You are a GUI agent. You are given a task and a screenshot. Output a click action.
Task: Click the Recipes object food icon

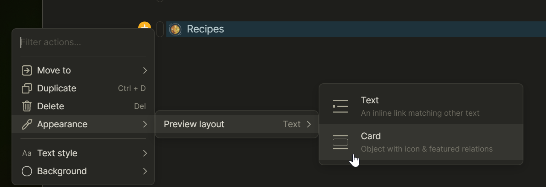pyautogui.click(x=175, y=29)
